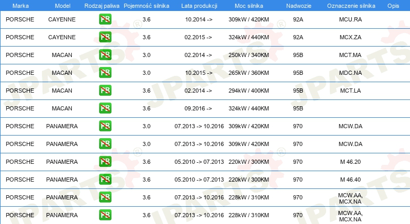Click power value 250kW / 340KM

click(x=249, y=55)
